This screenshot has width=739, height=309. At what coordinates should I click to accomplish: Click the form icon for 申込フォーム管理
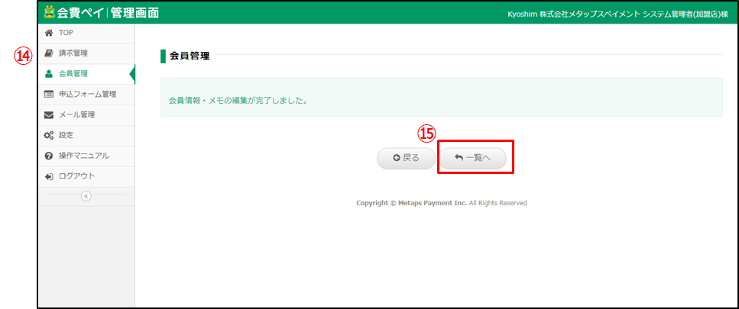pyautogui.click(x=50, y=95)
